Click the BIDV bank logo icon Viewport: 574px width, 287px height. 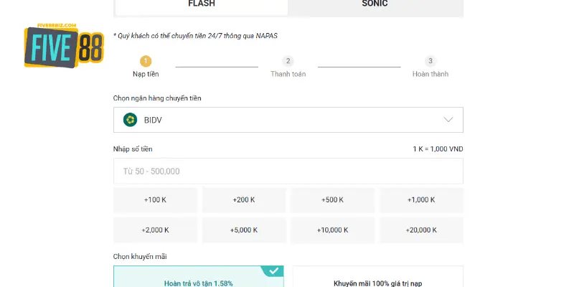(131, 120)
